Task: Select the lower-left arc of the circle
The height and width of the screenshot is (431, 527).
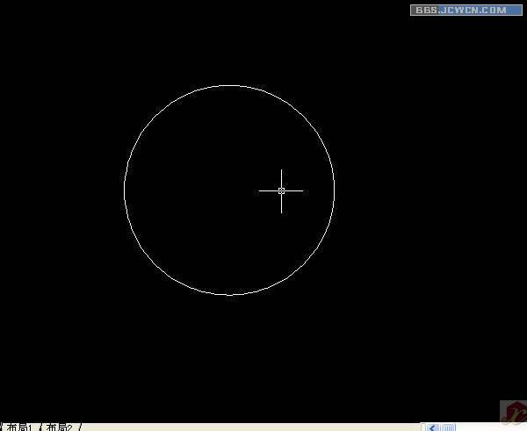Action: coord(155,264)
